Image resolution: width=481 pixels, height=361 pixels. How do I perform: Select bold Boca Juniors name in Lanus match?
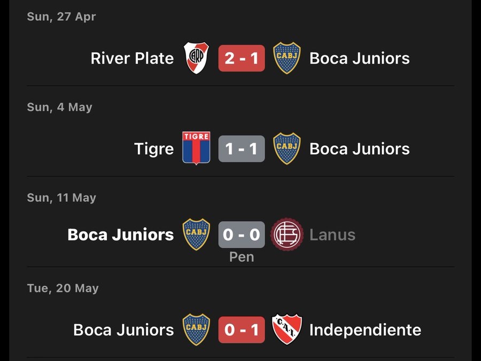tap(121, 235)
